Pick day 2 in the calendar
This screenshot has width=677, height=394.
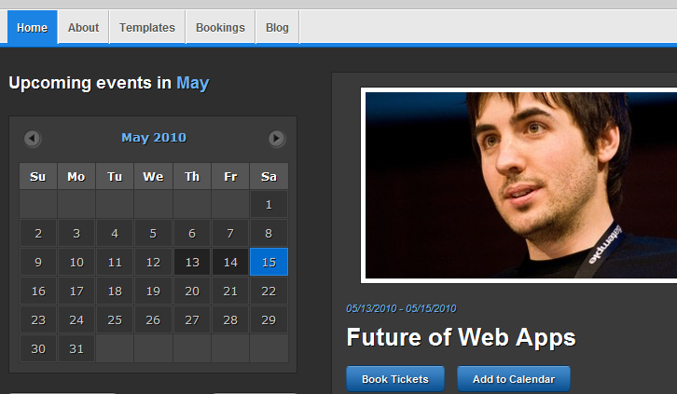[38, 233]
